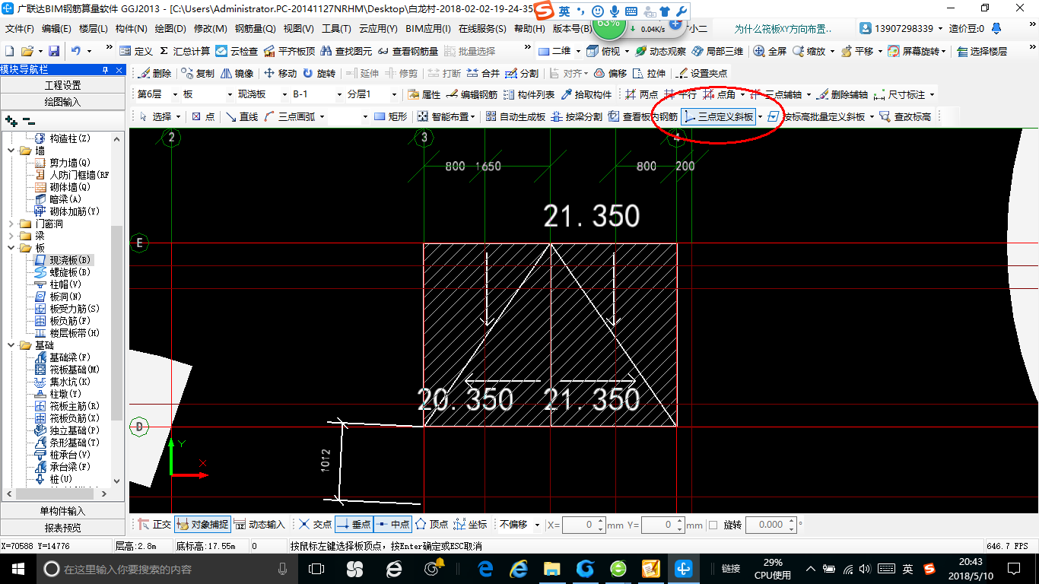Toggle 坐标 coordinate snap
This screenshot has width=1039, height=584.
pyautogui.click(x=470, y=524)
